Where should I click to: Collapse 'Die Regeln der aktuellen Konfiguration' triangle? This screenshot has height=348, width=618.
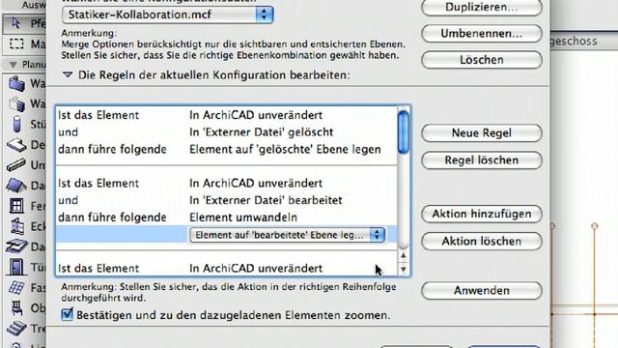[68, 74]
